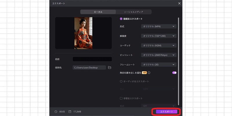
Task: Open the audio format MP3 dropdown
Action: tap(159, 89)
